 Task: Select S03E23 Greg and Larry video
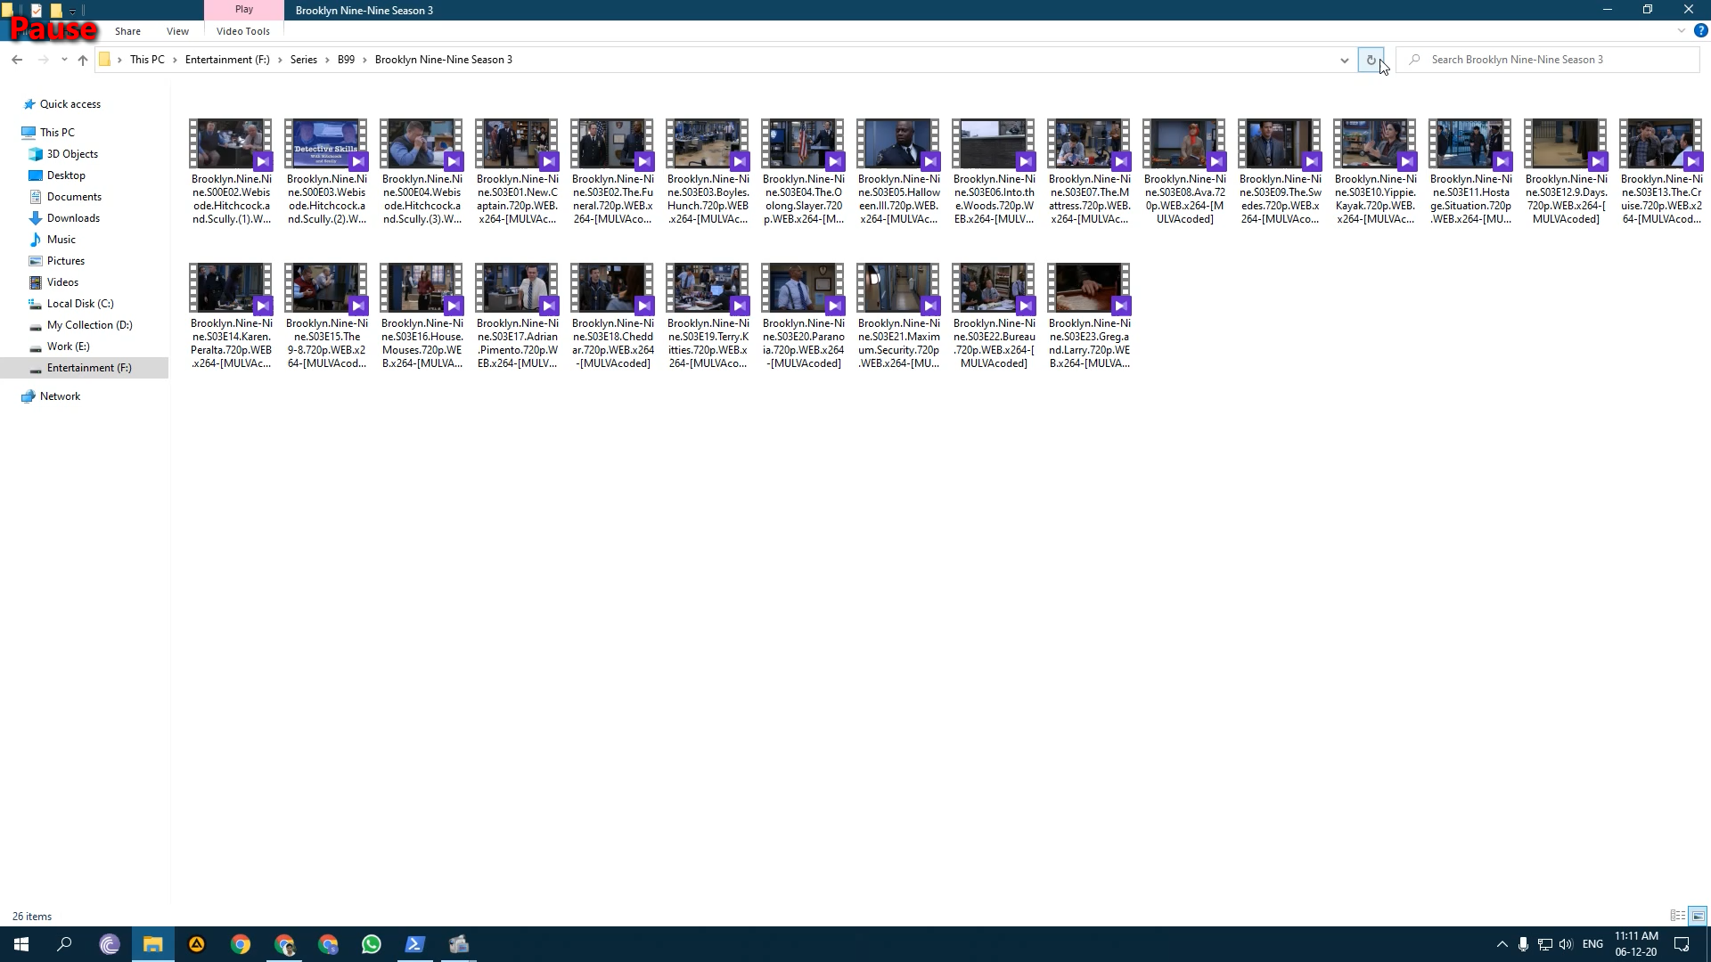1089,316
